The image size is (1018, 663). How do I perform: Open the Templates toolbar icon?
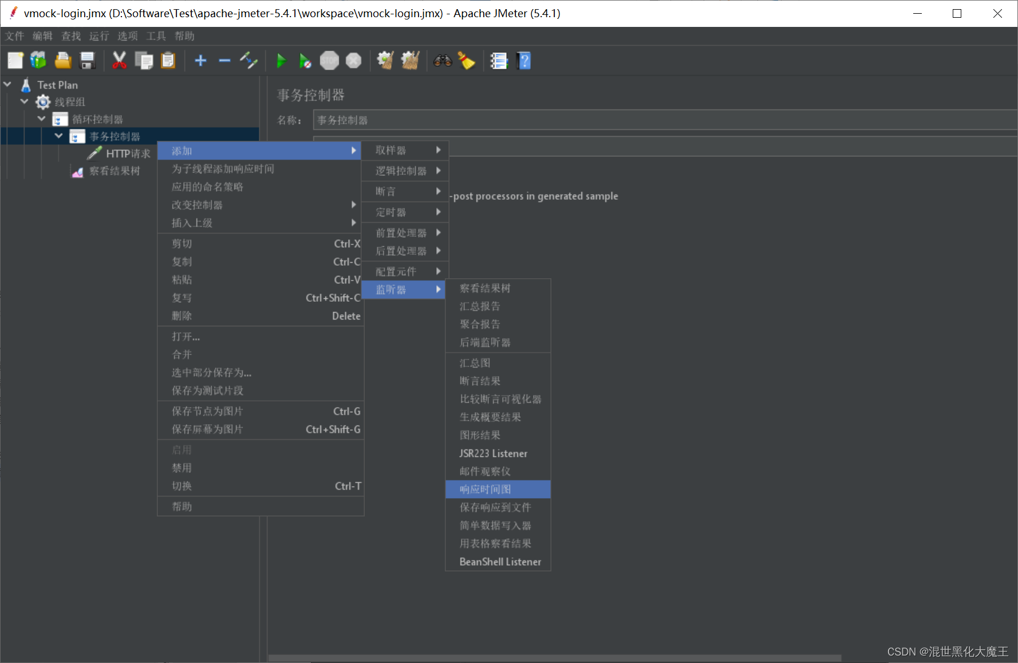(x=38, y=60)
